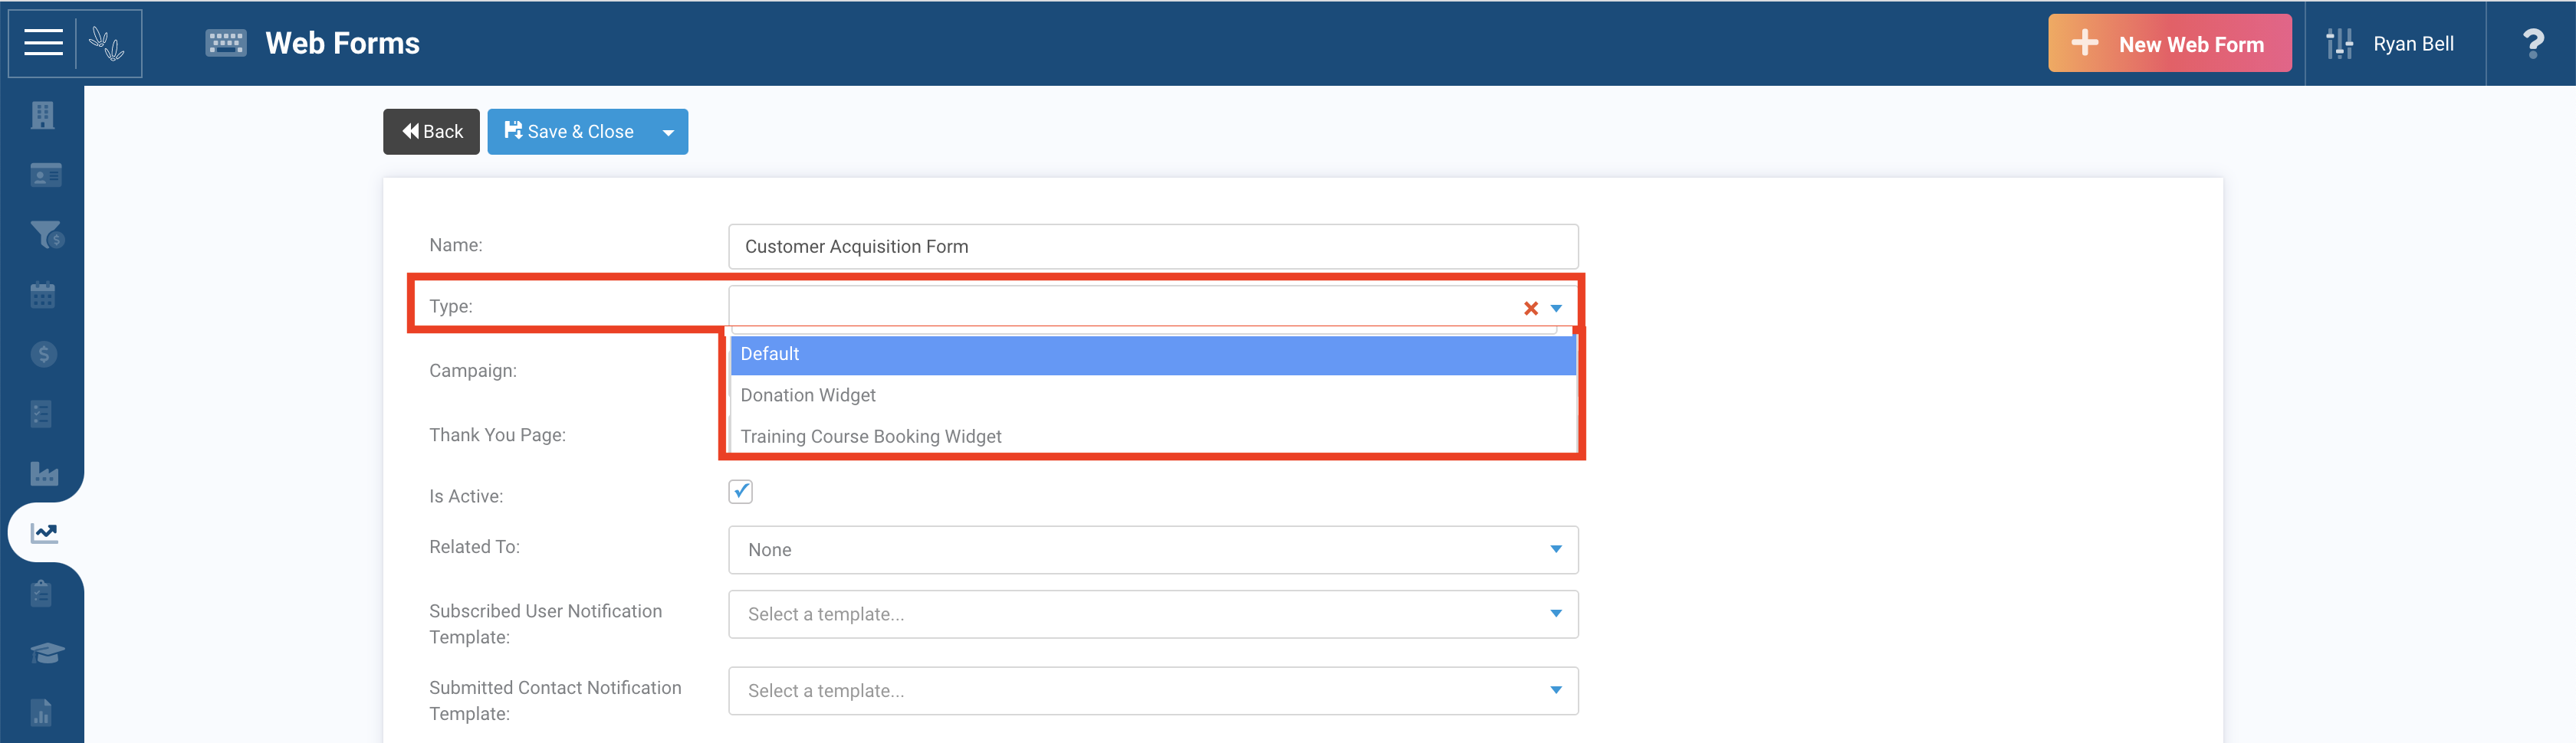Click the Back button
Viewport: 2576px width, 743px height.
point(431,132)
